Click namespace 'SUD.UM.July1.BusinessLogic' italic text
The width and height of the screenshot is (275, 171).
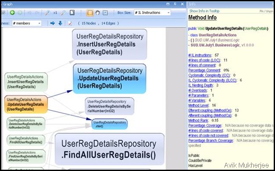[x=217, y=40]
